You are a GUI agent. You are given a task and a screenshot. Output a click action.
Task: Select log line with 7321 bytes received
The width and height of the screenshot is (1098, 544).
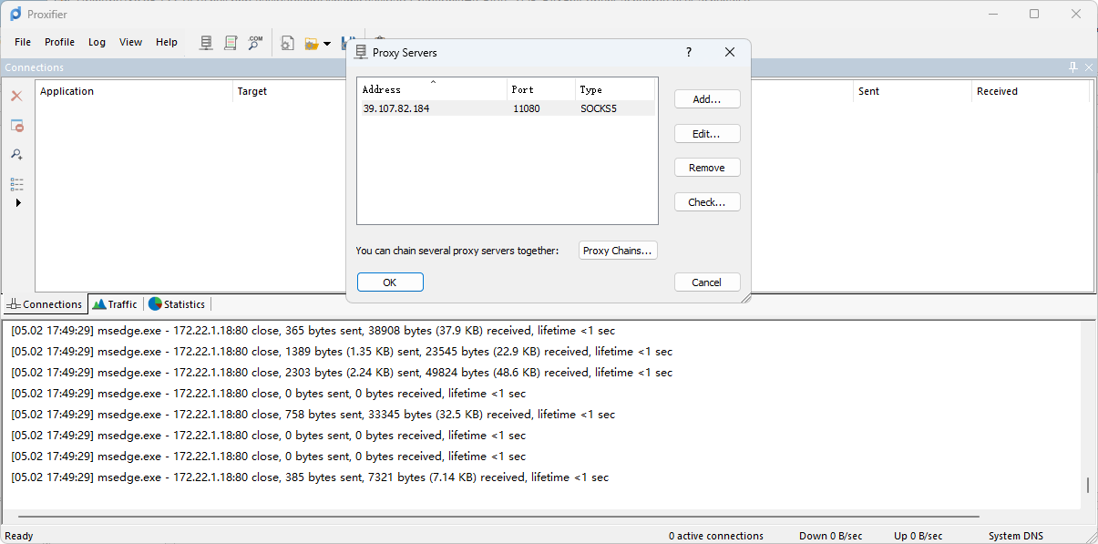point(310,477)
